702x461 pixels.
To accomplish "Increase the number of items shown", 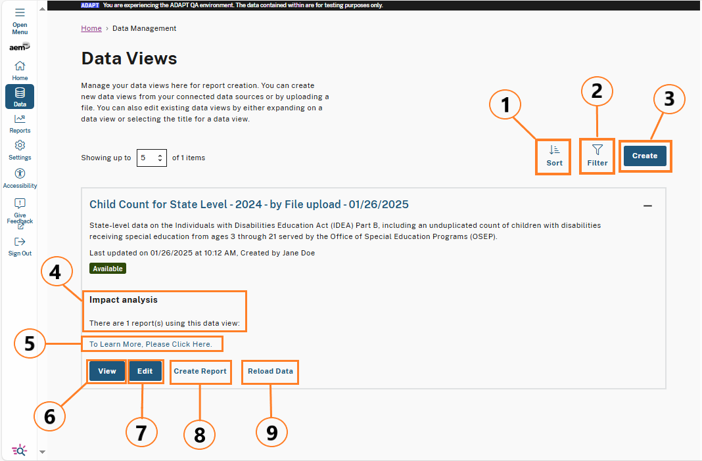I will coord(160,155).
